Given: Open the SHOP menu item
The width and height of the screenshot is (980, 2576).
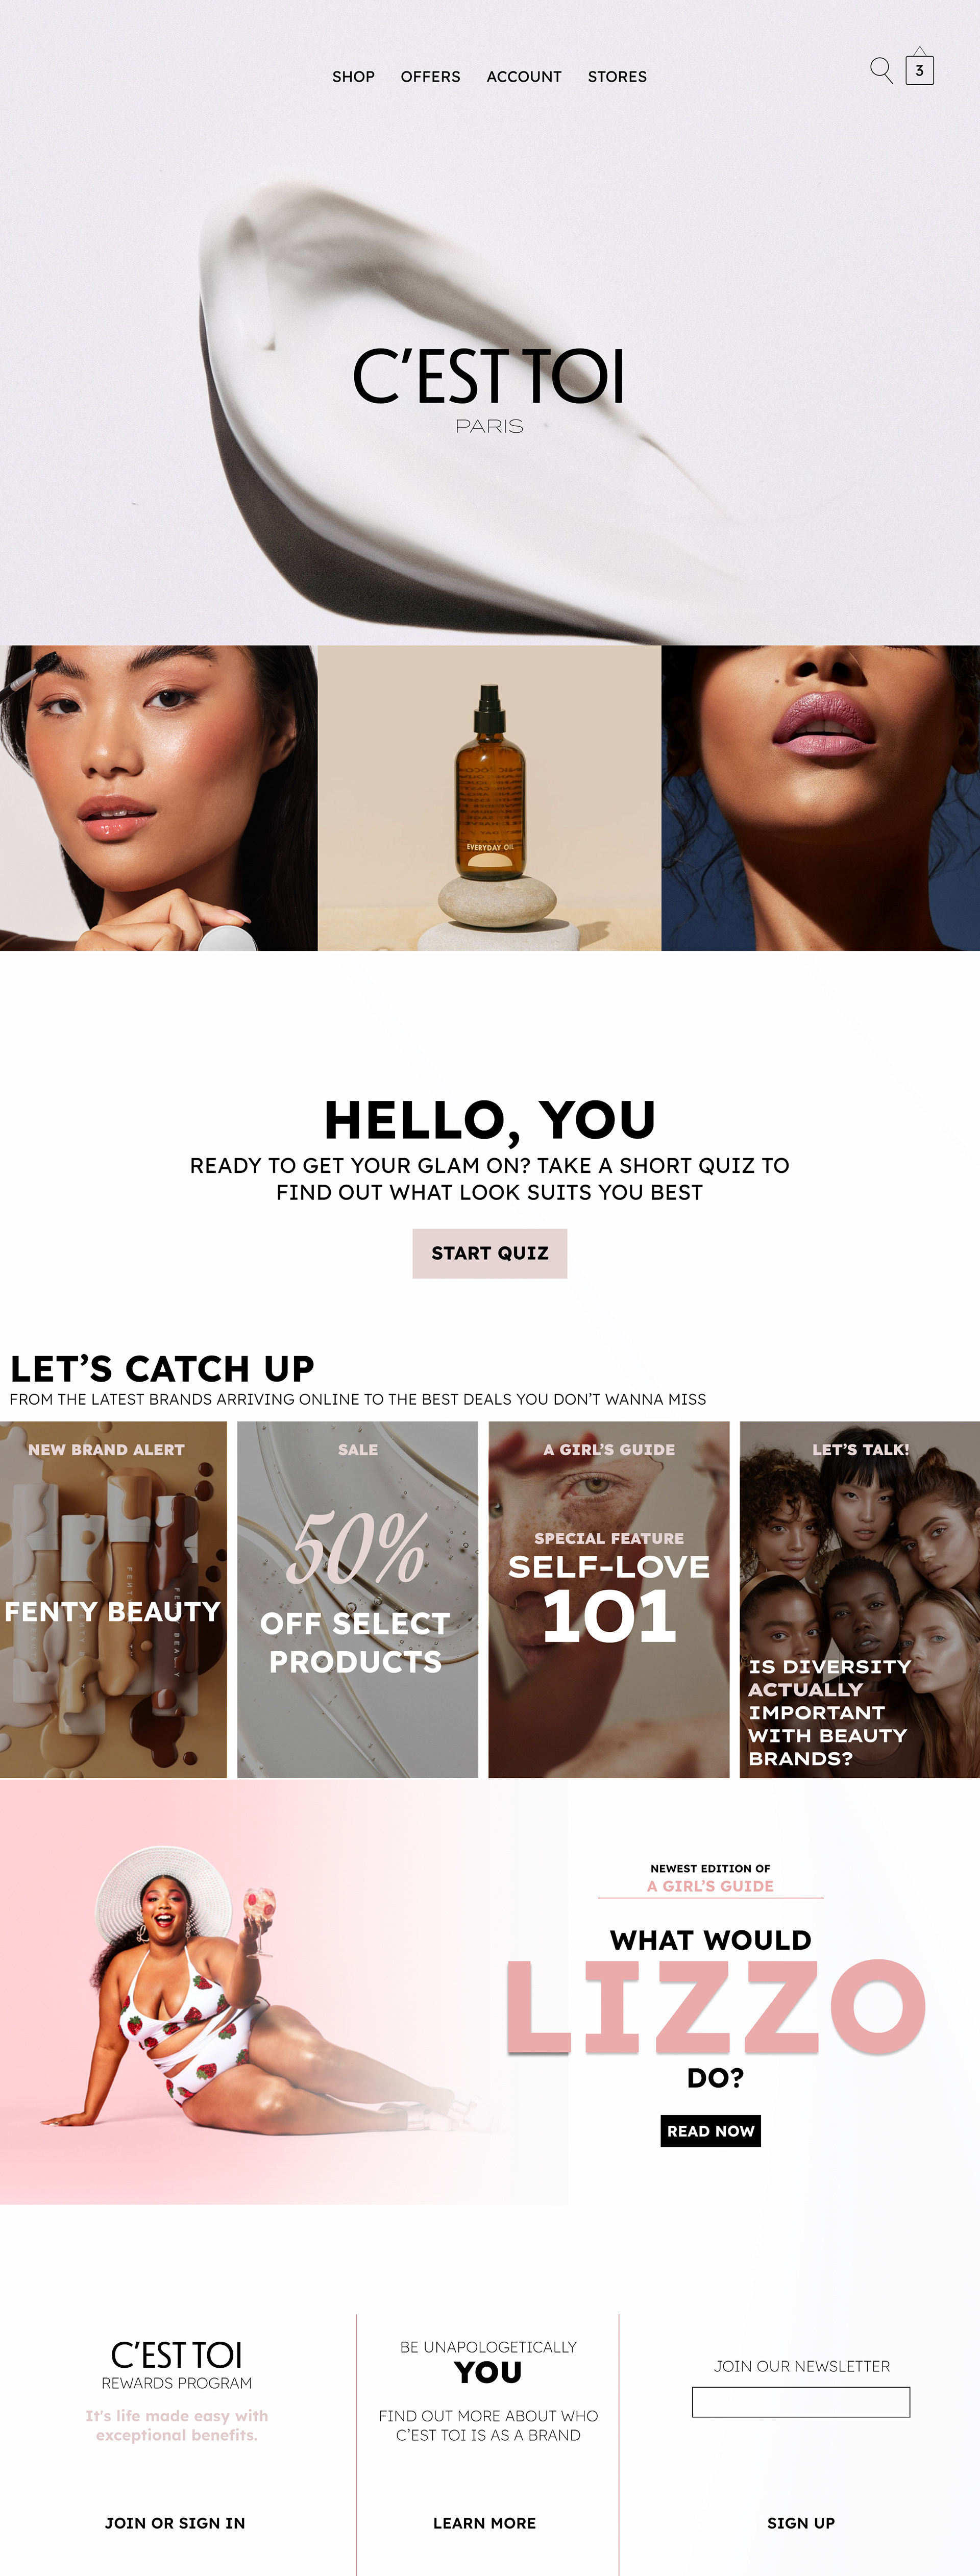Looking at the screenshot, I should pyautogui.click(x=353, y=77).
